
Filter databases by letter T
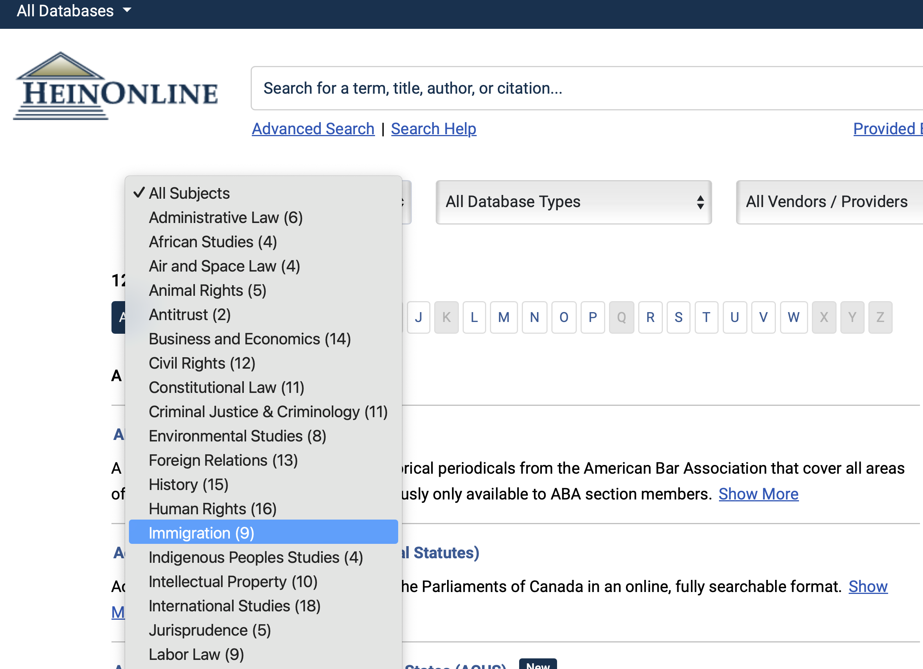pyautogui.click(x=706, y=317)
